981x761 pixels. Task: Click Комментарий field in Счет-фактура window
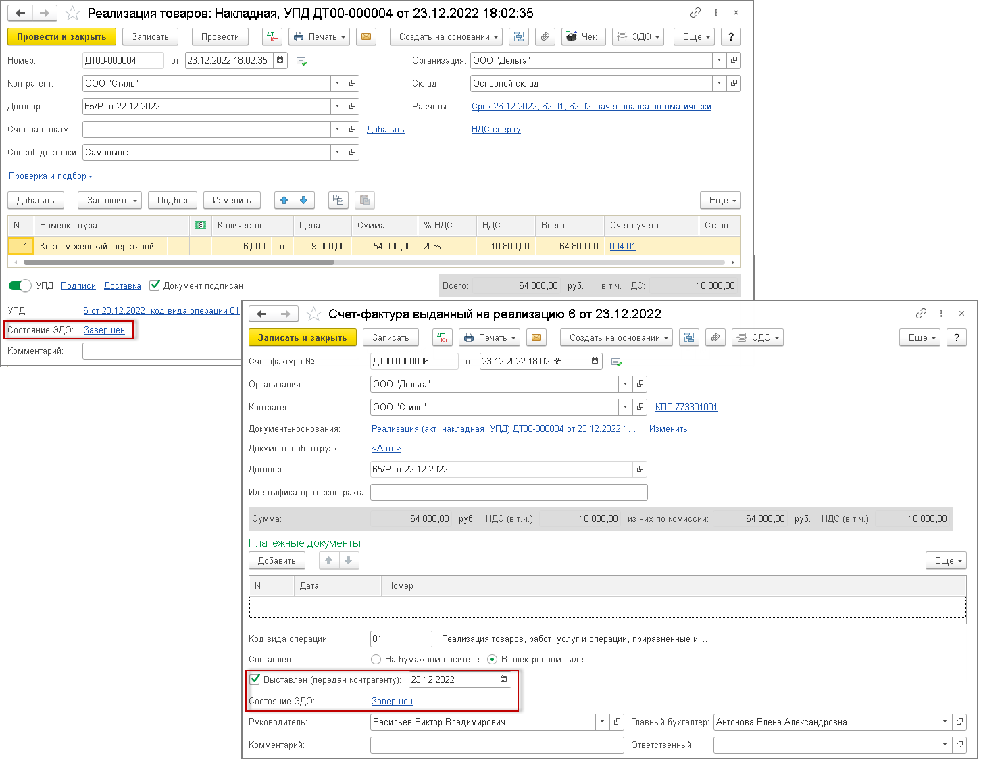[x=497, y=745]
